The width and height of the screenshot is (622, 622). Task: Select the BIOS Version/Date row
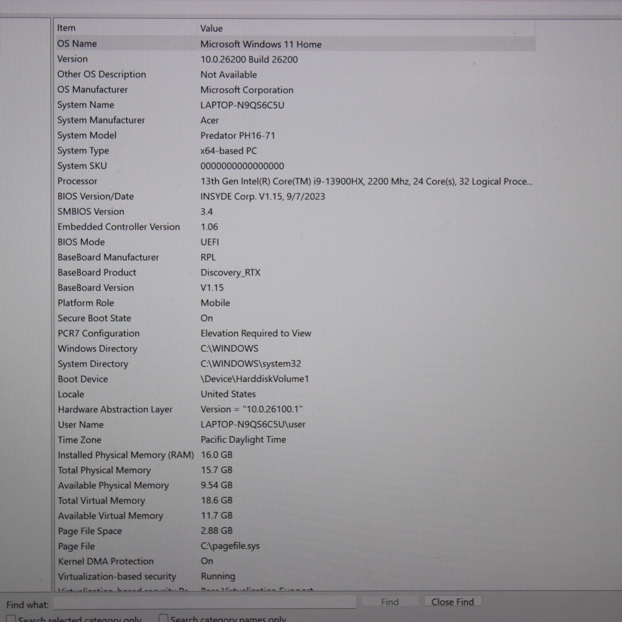(95, 197)
